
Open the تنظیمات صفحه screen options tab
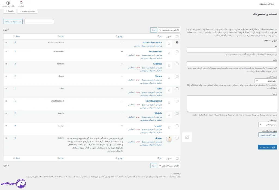[28, 11]
